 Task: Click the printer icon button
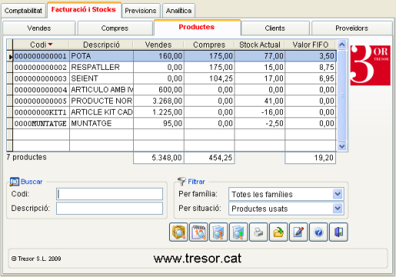pos(258,232)
